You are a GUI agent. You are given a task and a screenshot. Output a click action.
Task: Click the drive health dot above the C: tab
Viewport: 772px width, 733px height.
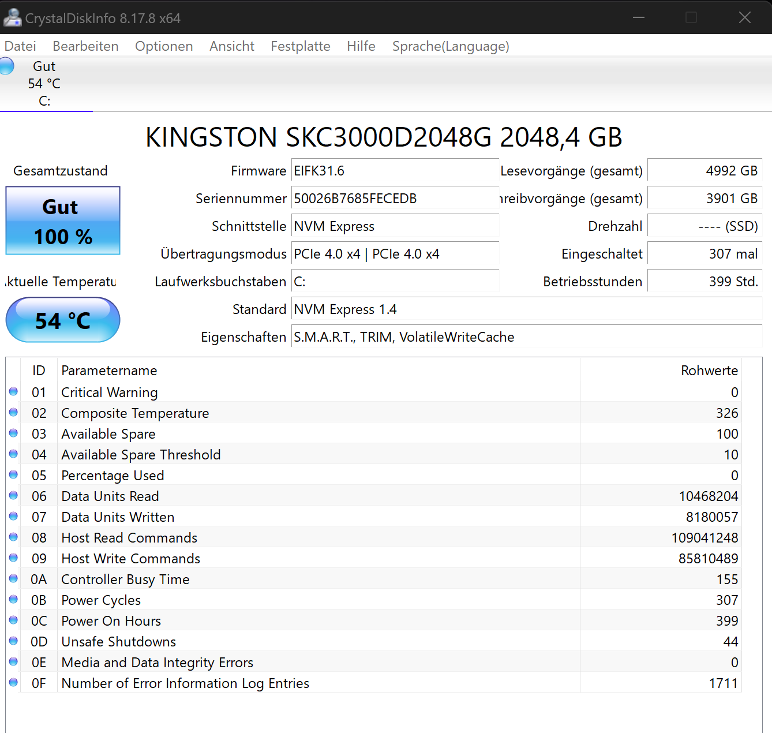[7, 66]
